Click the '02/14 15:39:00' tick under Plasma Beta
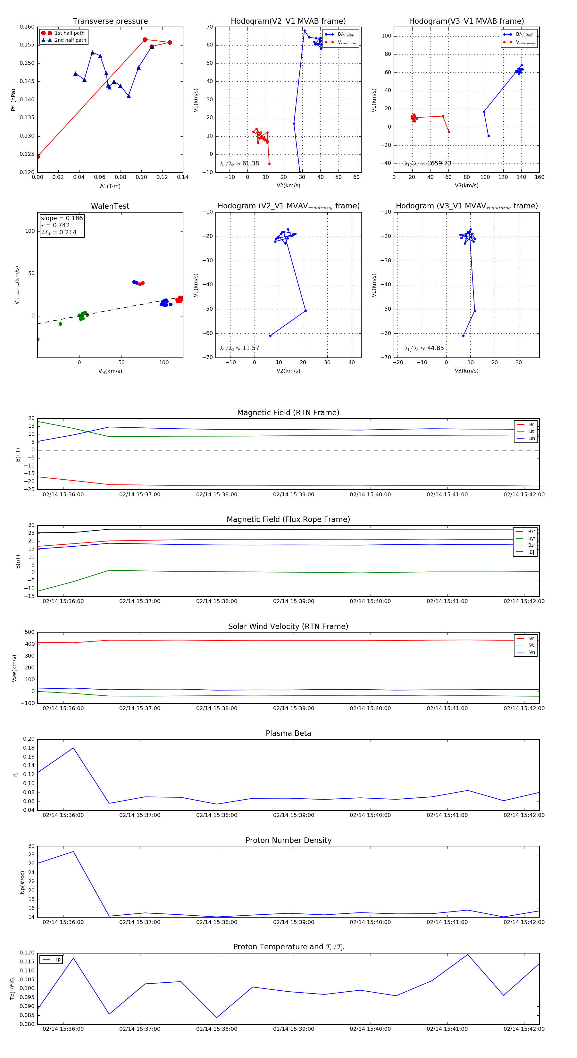 [294, 815]
